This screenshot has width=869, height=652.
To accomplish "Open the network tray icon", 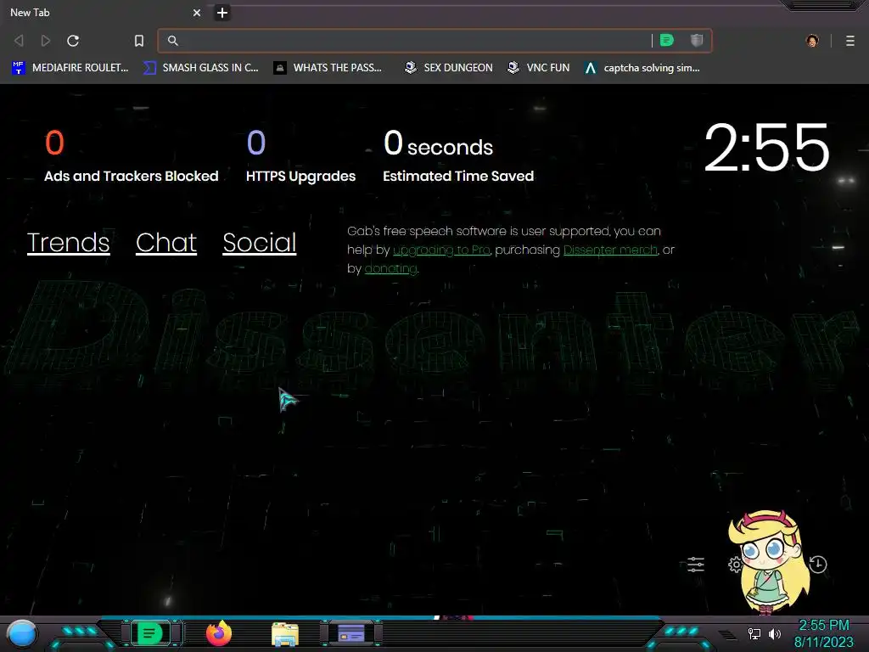I will [754, 633].
